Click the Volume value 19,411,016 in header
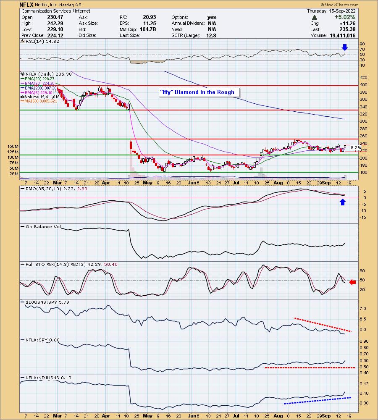The width and height of the screenshot is (378, 420). coord(343,35)
